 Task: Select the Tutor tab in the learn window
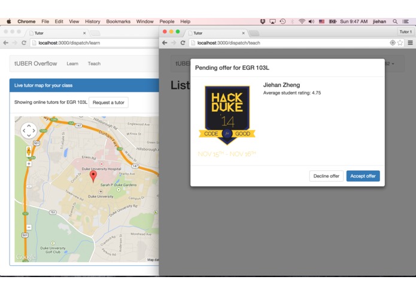coord(57,33)
